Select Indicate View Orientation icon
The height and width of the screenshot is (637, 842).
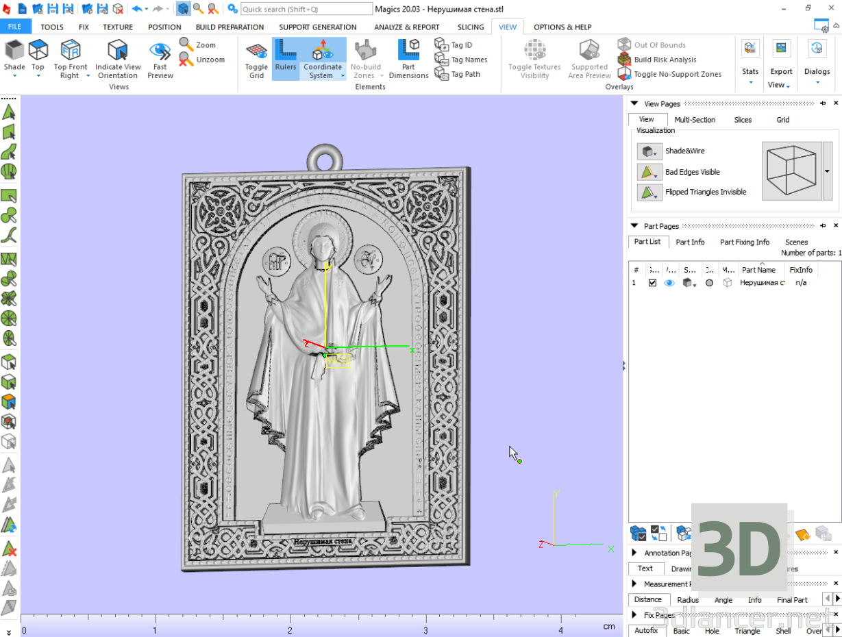point(118,51)
